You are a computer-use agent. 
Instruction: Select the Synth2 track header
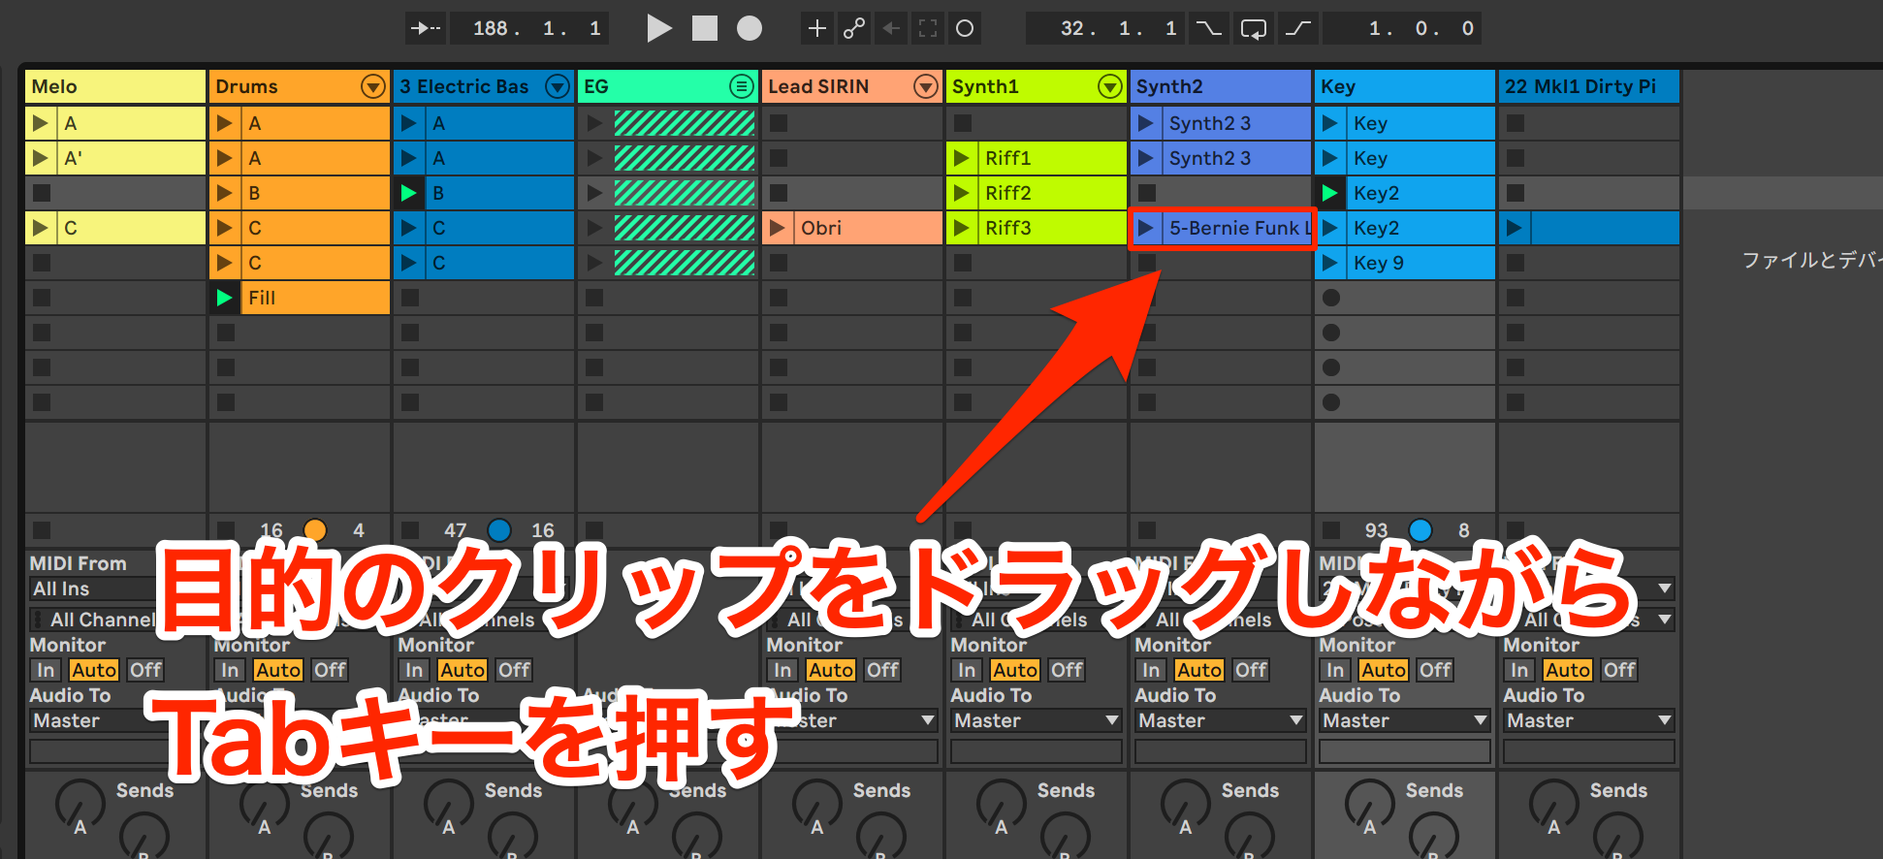(x=1221, y=86)
